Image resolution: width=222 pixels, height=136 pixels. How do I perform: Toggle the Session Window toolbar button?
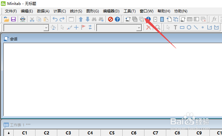(x=183, y=19)
